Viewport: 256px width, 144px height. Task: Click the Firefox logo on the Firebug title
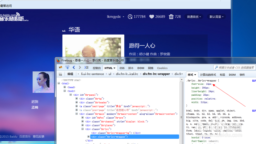click(58, 61)
